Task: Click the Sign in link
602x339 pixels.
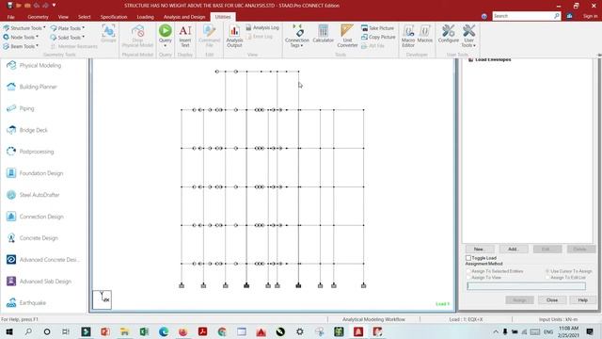Action: [x=590, y=16]
